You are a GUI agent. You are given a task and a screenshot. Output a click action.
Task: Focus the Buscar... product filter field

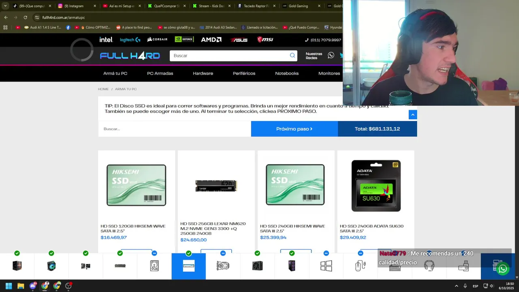(174, 129)
